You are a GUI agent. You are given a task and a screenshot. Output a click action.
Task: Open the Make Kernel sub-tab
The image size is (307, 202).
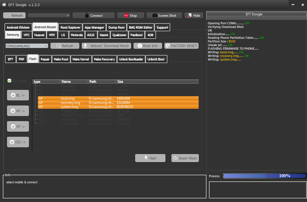(x=81, y=59)
